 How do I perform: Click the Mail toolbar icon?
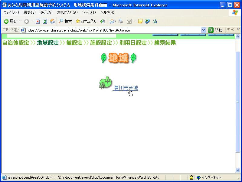(112, 21)
